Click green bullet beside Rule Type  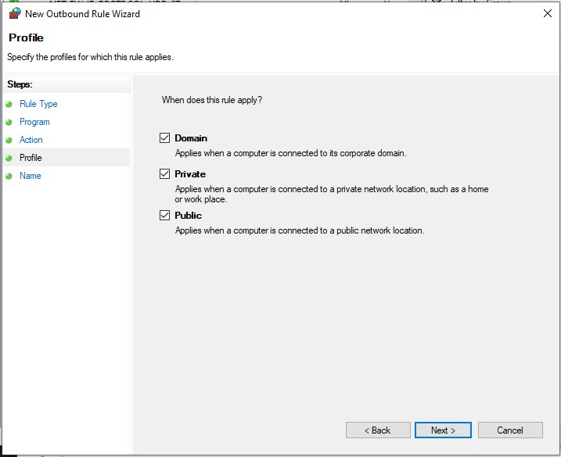(x=9, y=105)
